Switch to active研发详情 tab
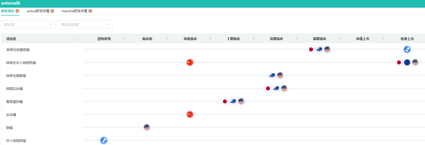Screen dimensions: 425x145 coord(38,11)
